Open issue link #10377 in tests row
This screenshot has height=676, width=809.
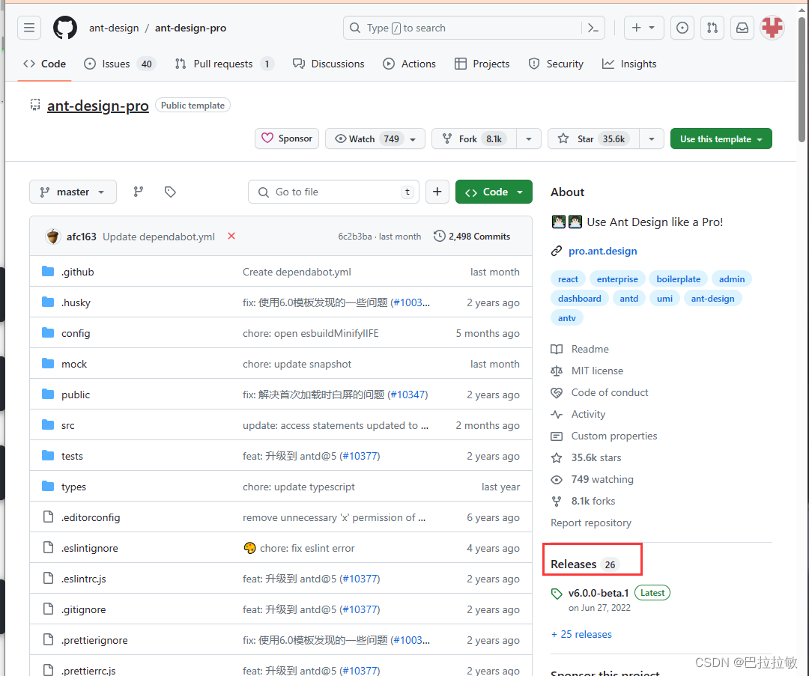(360, 456)
